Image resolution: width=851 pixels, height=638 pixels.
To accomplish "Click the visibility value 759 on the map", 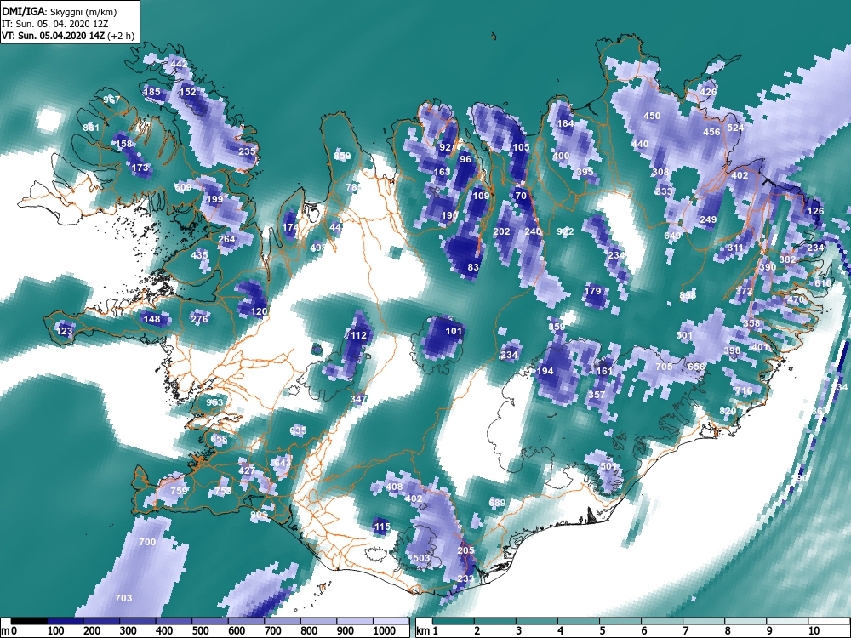I will pos(179,491).
